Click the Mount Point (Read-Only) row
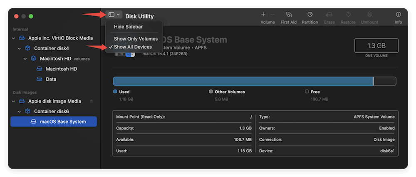The width and height of the screenshot is (416, 177). point(184,117)
